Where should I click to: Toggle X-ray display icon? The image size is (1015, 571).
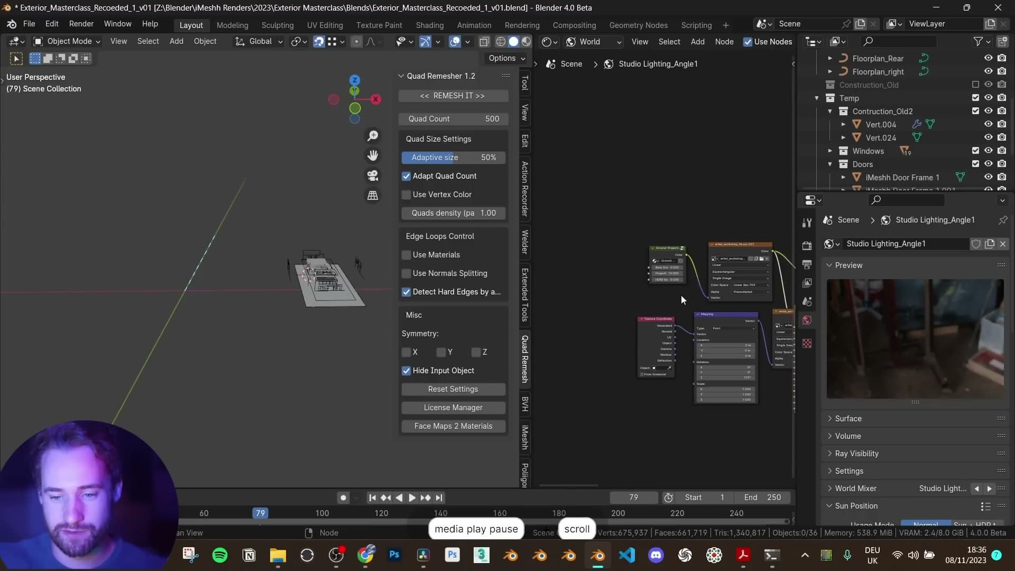click(x=484, y=41)
